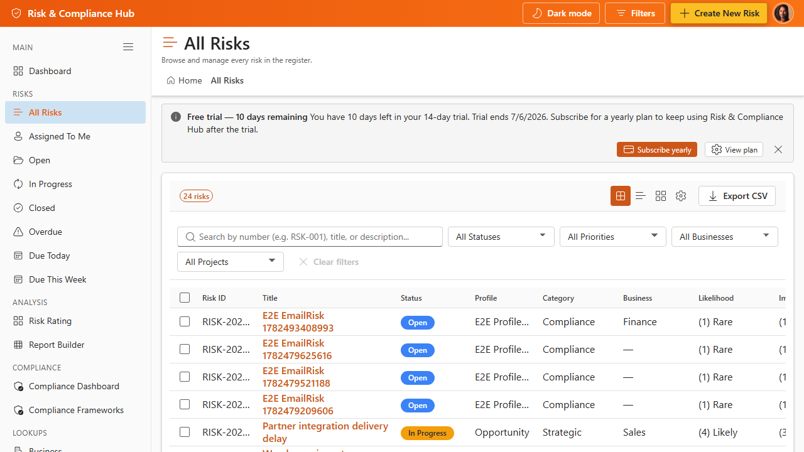The height and width of the screenshot is (452, 804).
Task: Open the All Statuses dropdown
Action: point(501,237)
